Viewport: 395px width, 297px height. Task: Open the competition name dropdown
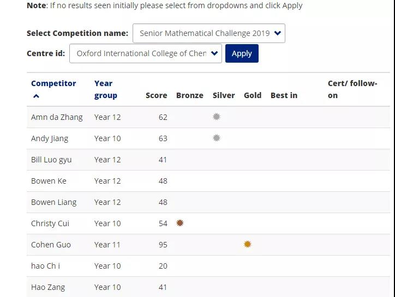[209, 33]
